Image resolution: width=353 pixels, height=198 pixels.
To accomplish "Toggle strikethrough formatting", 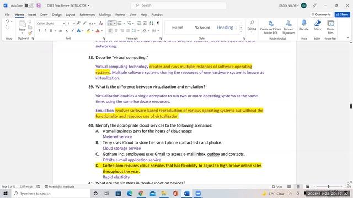I will 60,31.
